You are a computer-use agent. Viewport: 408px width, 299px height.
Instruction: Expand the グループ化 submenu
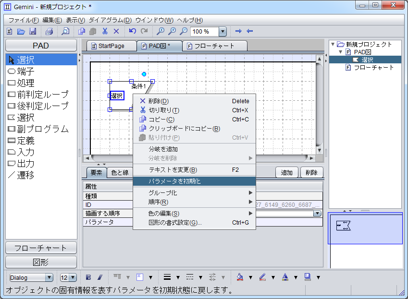click(194, 193)
